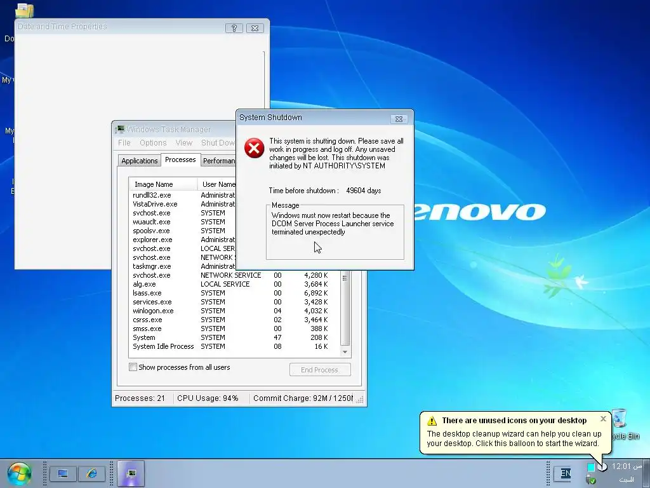The height and width of the screenshot is (488, 650).
Task: Click the taskbar clock showing 12:01
Action: [x=627, y=466]
